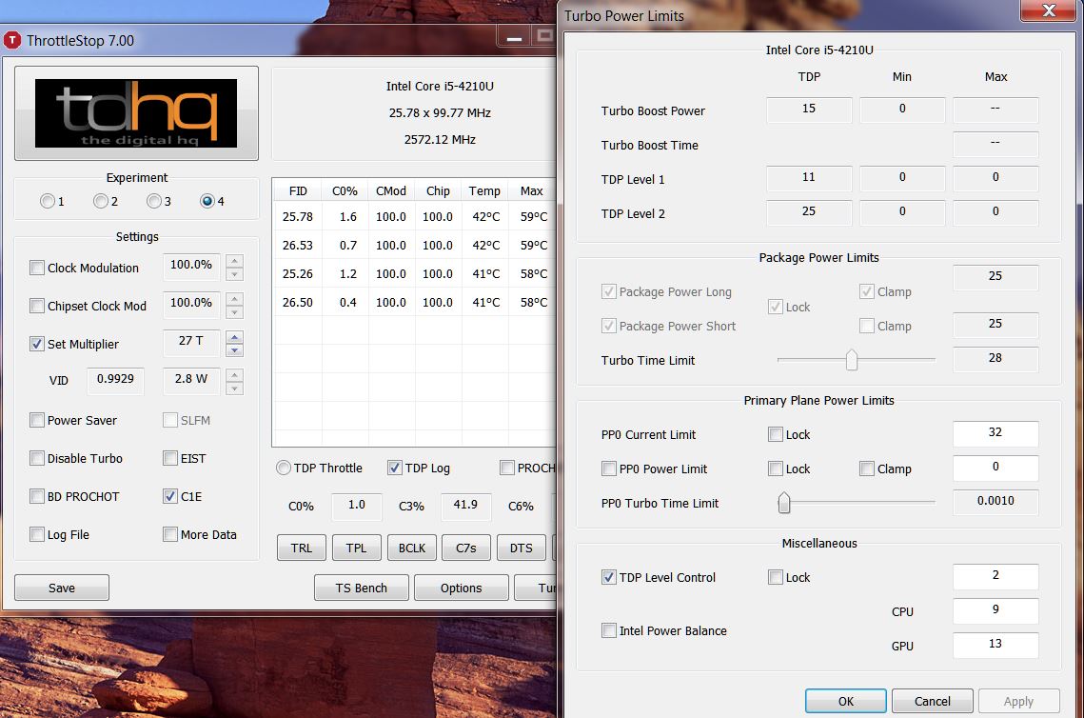
Task: Click the BCLK button
Action: [x=412, y=548]
